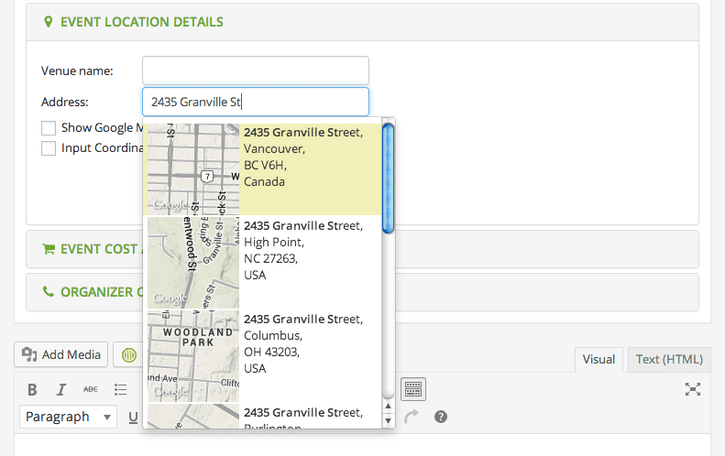Expand the Organizer contact section
725x456 pixels.
pos(363,292)
